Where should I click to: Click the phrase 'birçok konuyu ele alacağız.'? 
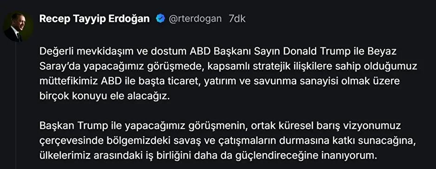[104, 97]
